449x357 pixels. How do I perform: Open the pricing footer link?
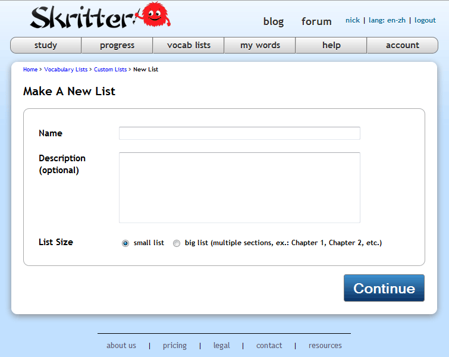coord(174,346)
